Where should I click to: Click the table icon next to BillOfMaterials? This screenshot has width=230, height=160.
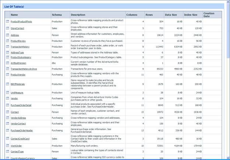tap(7, 84)
